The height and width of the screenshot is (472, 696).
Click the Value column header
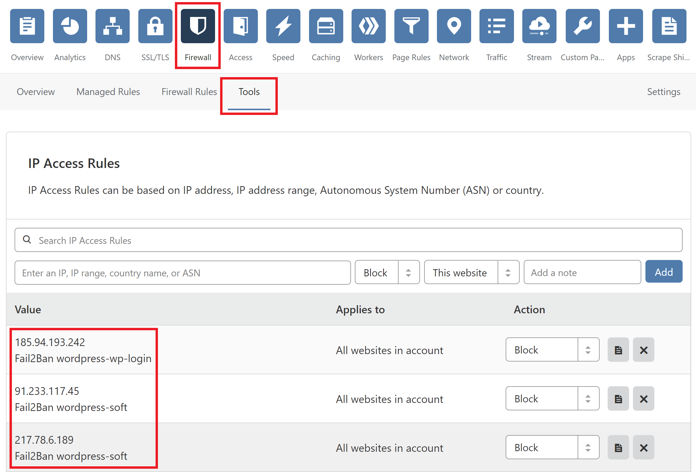click(x=28, y=309)
